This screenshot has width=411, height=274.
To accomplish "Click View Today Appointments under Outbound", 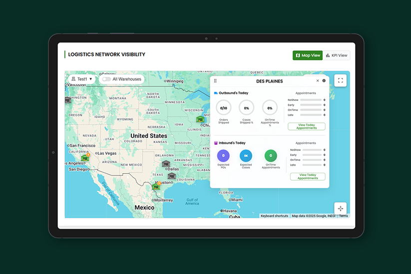I will 307,126.
